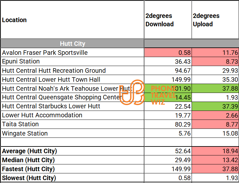The image size is (239, 183).
Task: Select the Hutt Central Lower Hutt Town Hall cell
Action: 72,79
